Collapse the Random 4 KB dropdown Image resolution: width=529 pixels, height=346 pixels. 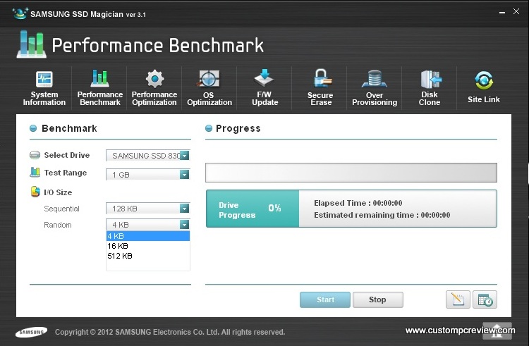tap(184, 225)
